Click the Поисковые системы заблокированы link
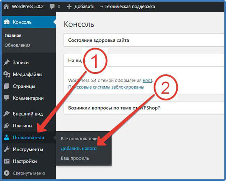The height and width of the screenshot is (181, 226). [106, 87]
